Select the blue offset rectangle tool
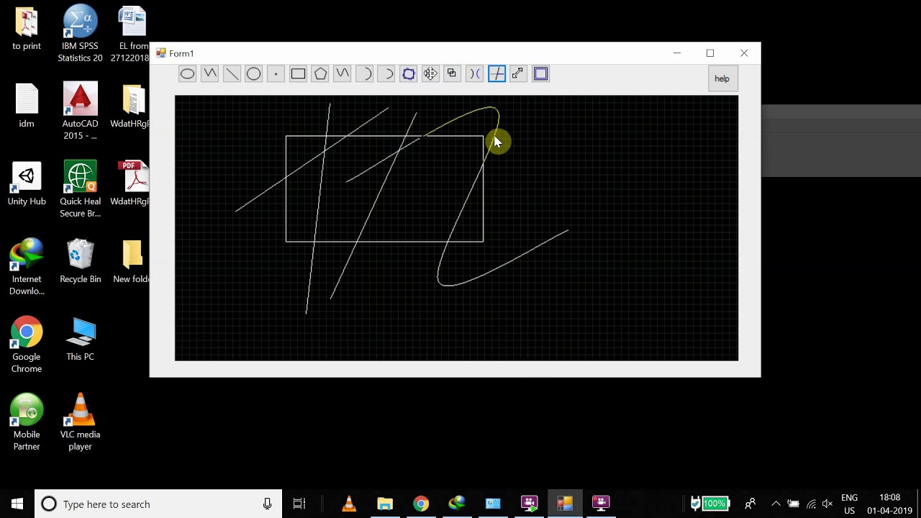 click(x=540, y=73)
